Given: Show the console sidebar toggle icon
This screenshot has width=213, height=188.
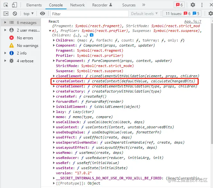Looking at the screenshot, I should [x=6, y=13].
